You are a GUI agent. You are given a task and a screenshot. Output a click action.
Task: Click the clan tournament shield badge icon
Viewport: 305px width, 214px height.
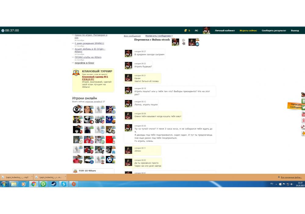(x=76, y=73)
